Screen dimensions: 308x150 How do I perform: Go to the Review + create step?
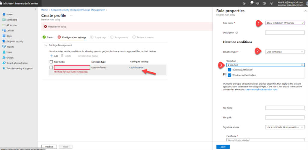pos(143,37)
